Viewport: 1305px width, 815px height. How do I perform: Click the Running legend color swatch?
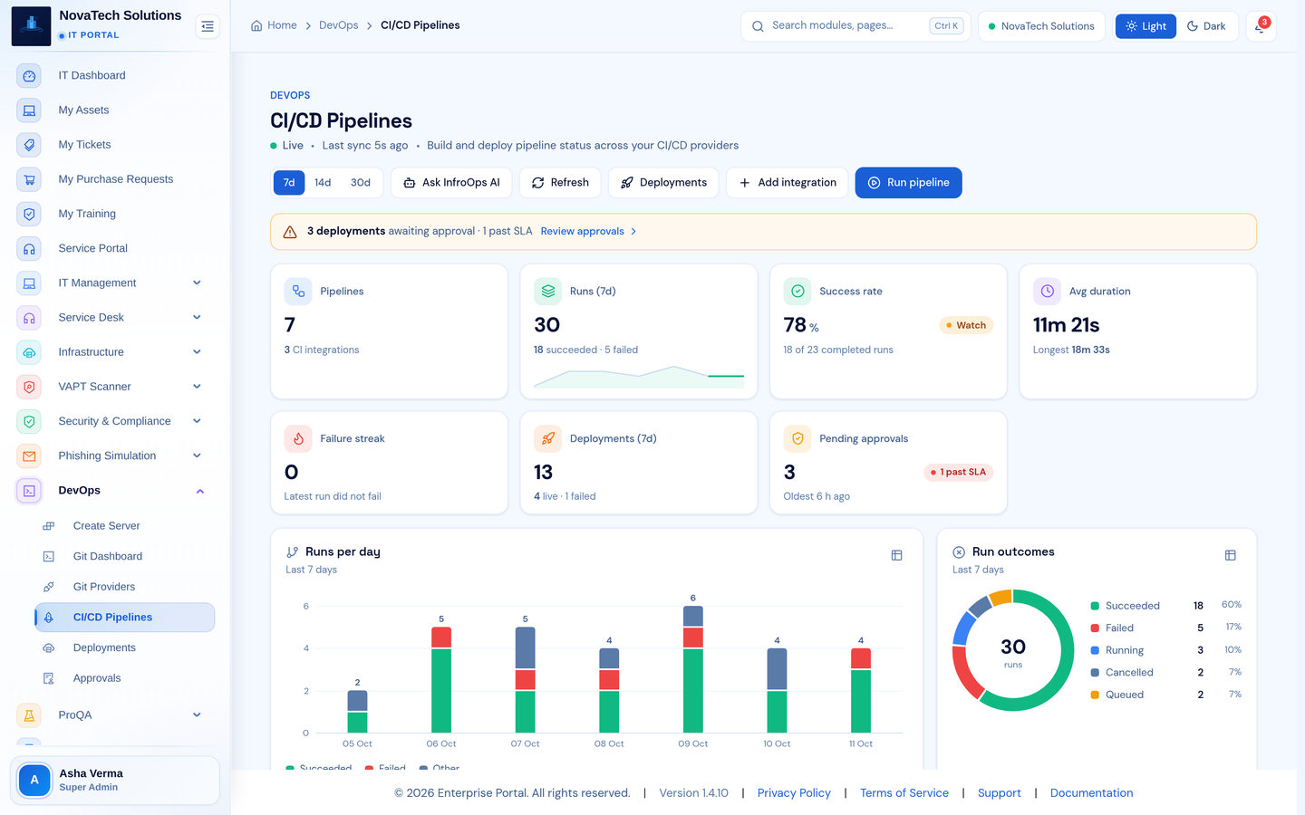[x=1095, y=650]
